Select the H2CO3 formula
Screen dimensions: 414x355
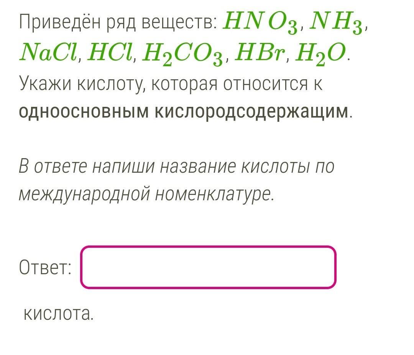coord(182,54)
